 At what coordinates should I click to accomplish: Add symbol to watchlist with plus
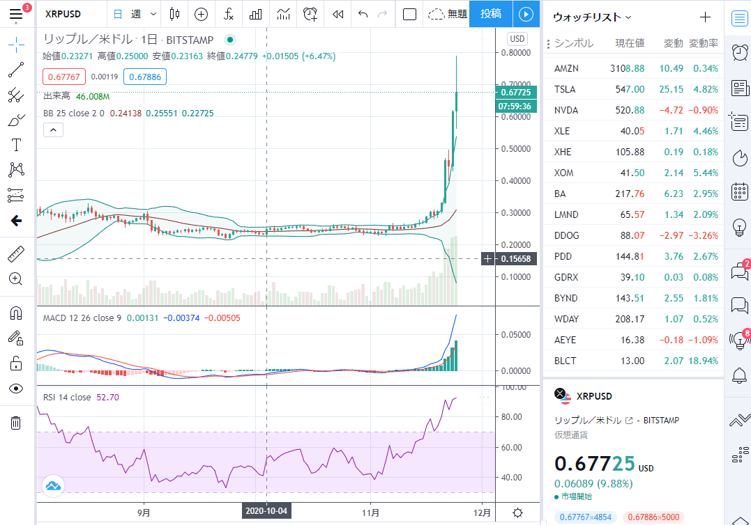pyautogui.click(x=705, y=17)
